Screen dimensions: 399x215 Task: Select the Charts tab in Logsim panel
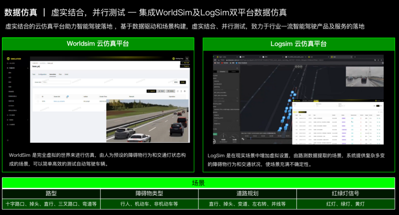tap(233, 72)
